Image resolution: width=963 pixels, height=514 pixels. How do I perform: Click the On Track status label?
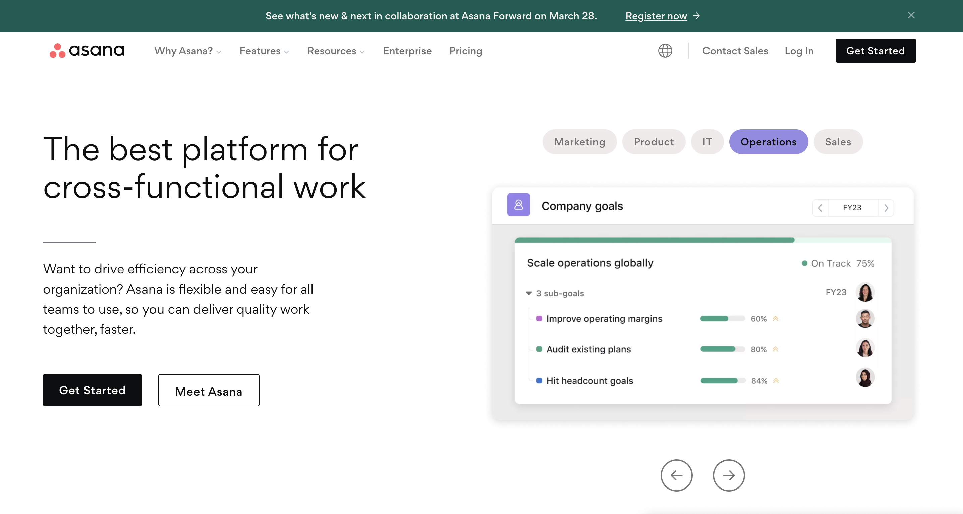[830, 263]
